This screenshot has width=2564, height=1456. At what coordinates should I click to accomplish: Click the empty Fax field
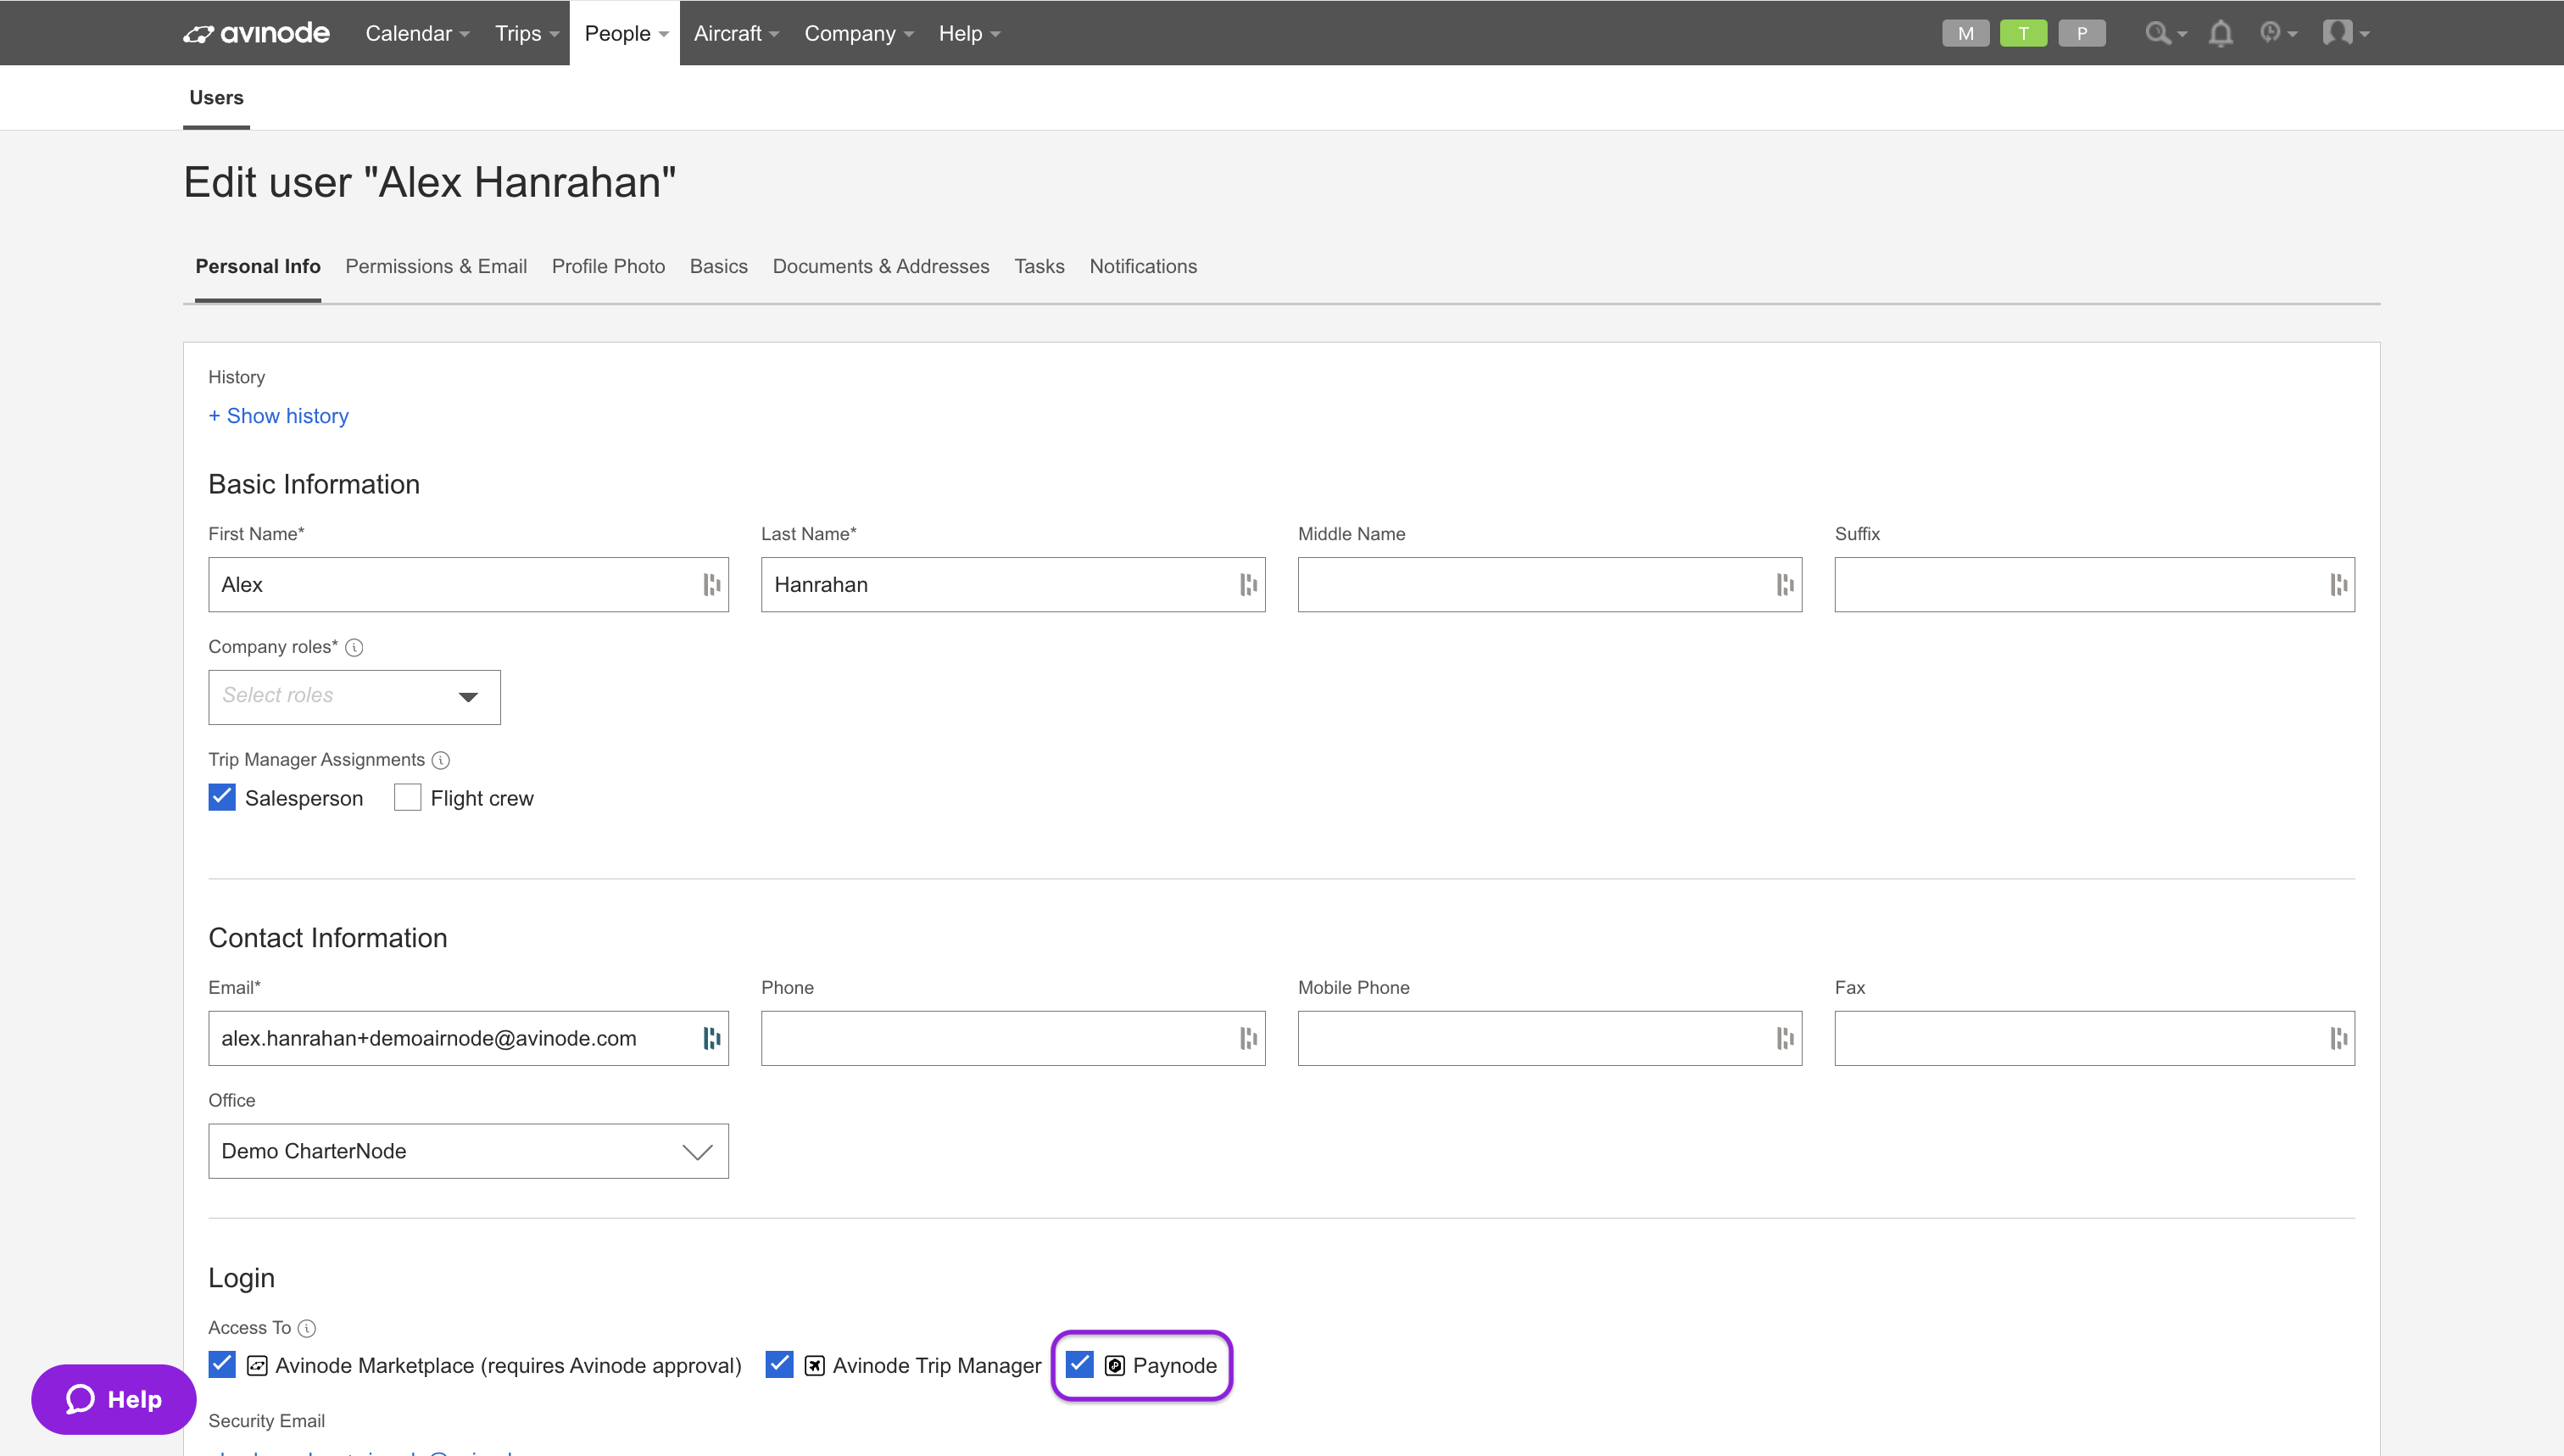coord(2094,1038)
